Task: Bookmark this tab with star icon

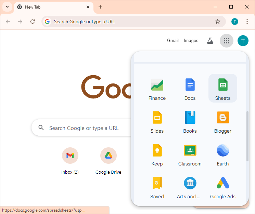Action: point(218,22)
